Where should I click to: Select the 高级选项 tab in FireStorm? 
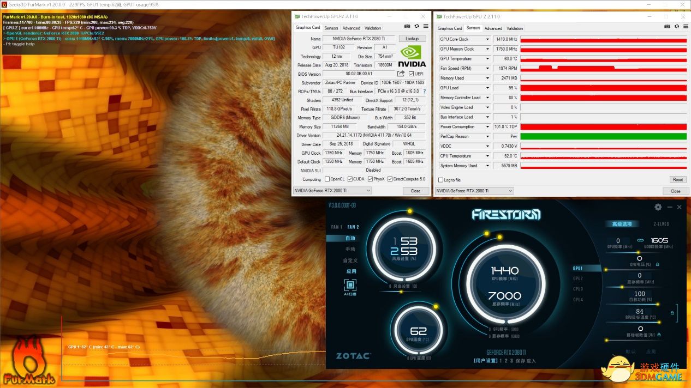[622, 224]
